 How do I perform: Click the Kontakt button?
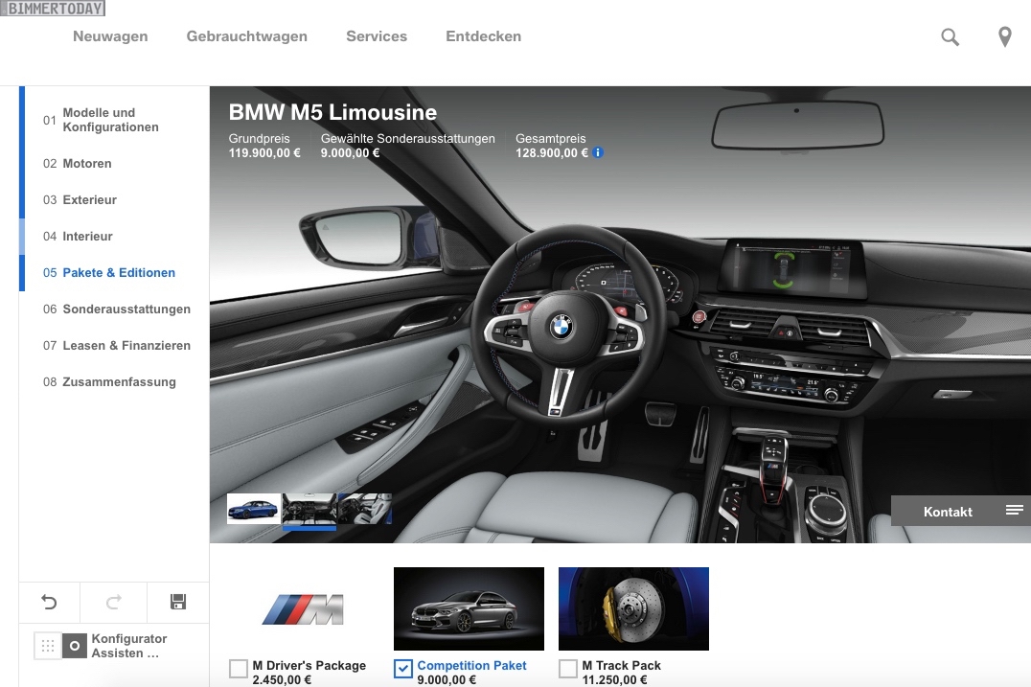(947, 512)
